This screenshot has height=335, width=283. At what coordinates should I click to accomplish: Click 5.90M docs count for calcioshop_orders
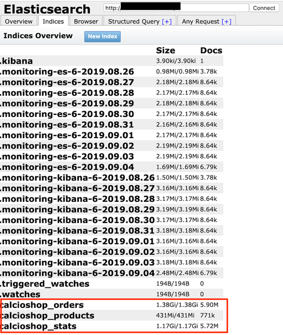click(209, 305)
